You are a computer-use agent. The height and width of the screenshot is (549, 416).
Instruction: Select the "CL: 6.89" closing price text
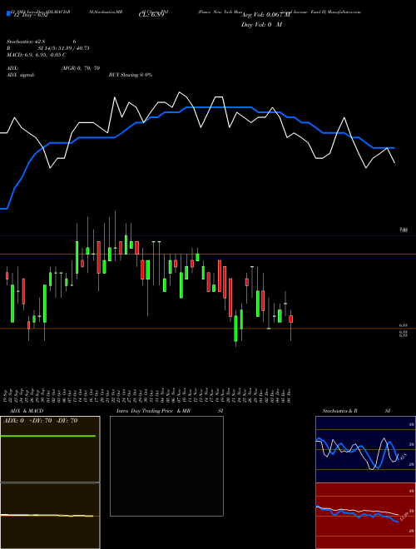tap(151, 16)
